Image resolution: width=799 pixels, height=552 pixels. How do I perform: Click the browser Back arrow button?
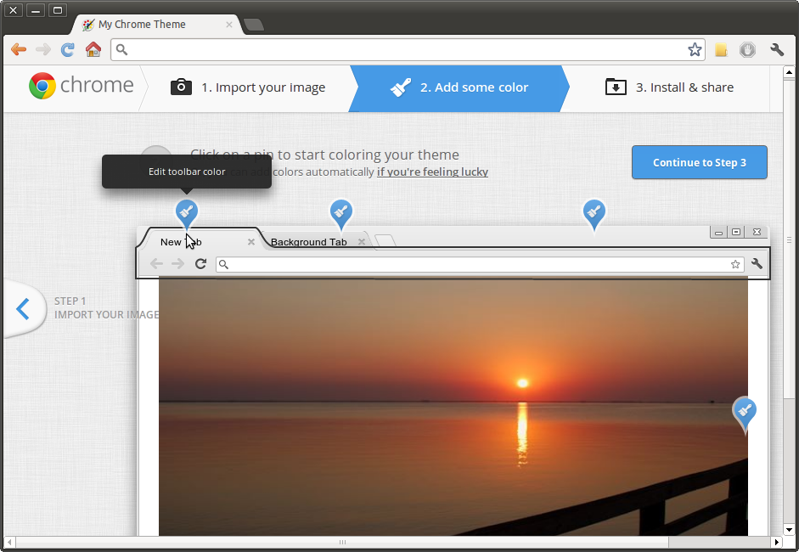(18, 50)
